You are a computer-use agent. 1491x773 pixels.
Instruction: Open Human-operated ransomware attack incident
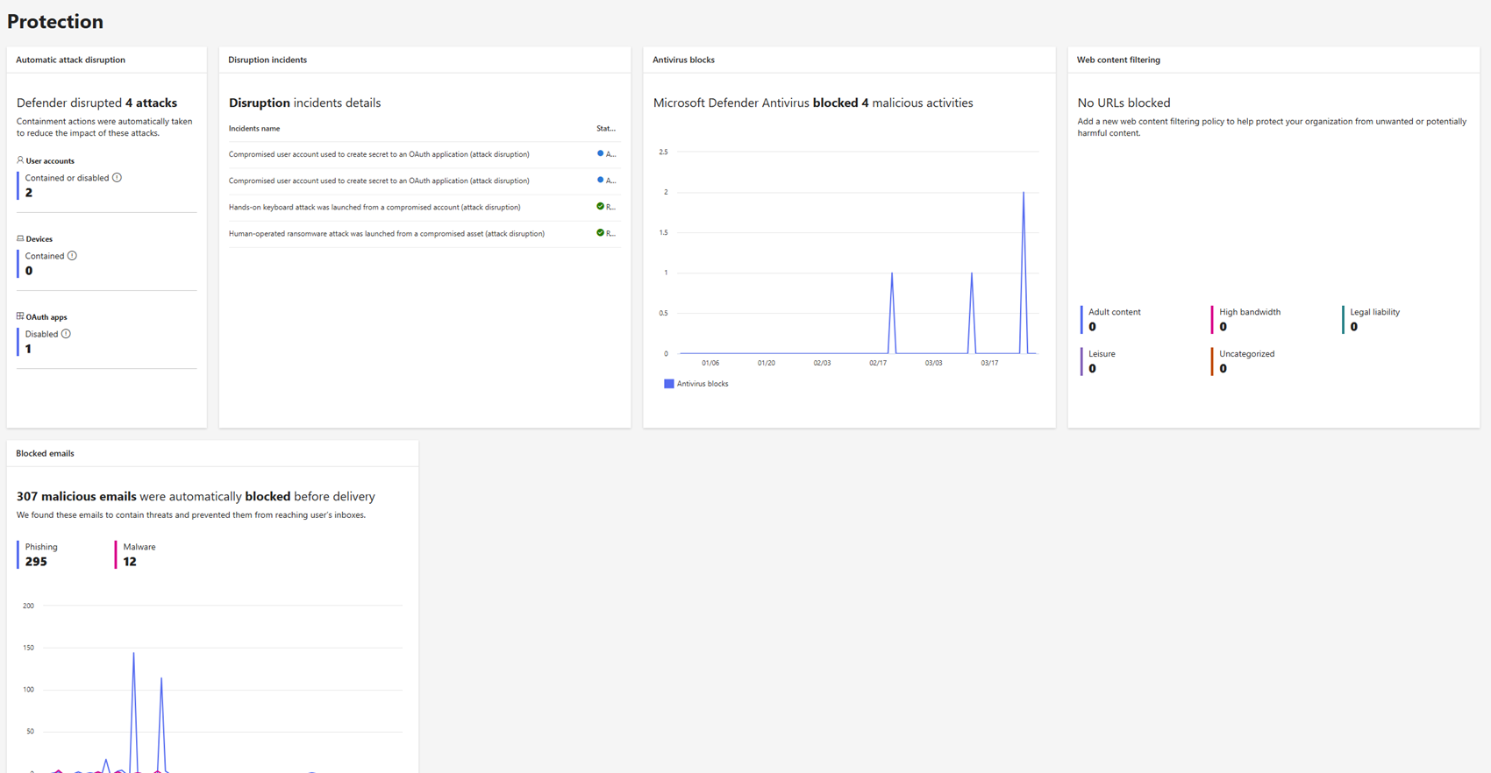coord(386,234)
